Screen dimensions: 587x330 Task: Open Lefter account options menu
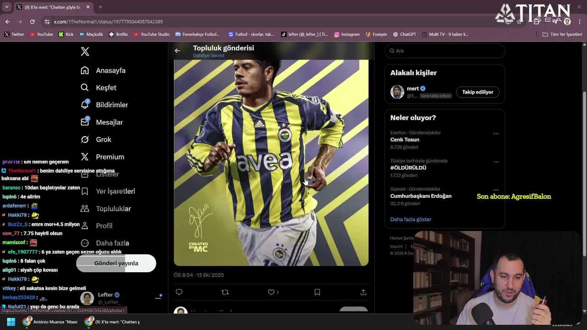click(158, 298)
